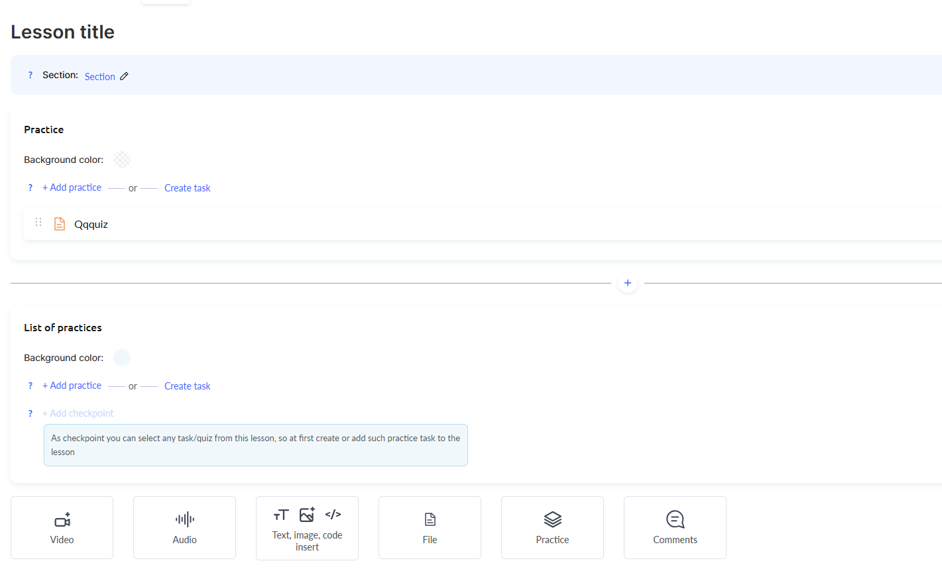Insert Text, image, code block
Viewport: 942px width, 573px height.
pos(307,528)
